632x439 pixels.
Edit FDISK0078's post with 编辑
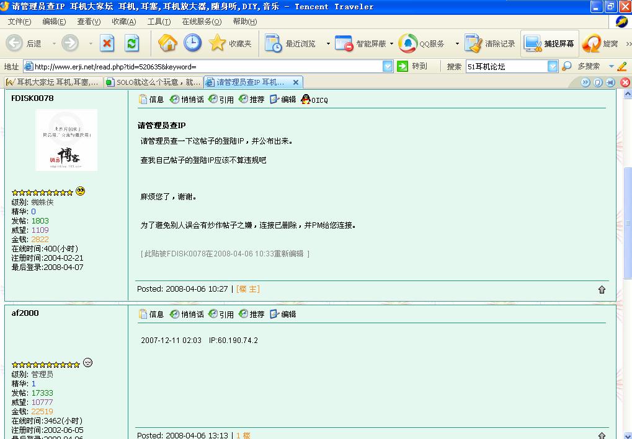click(283, 100)
